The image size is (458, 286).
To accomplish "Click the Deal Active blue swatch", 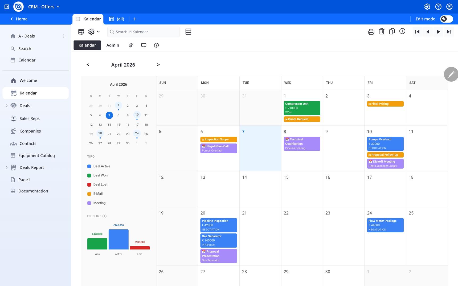I will point(89,166).
